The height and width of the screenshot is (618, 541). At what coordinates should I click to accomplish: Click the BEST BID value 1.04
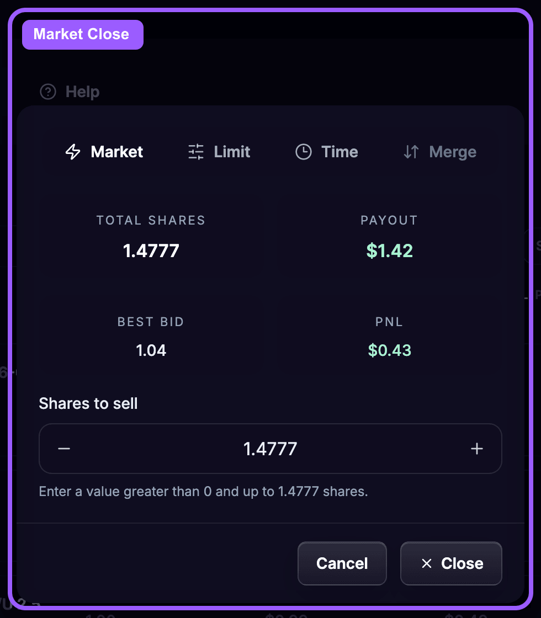point(151,350)
